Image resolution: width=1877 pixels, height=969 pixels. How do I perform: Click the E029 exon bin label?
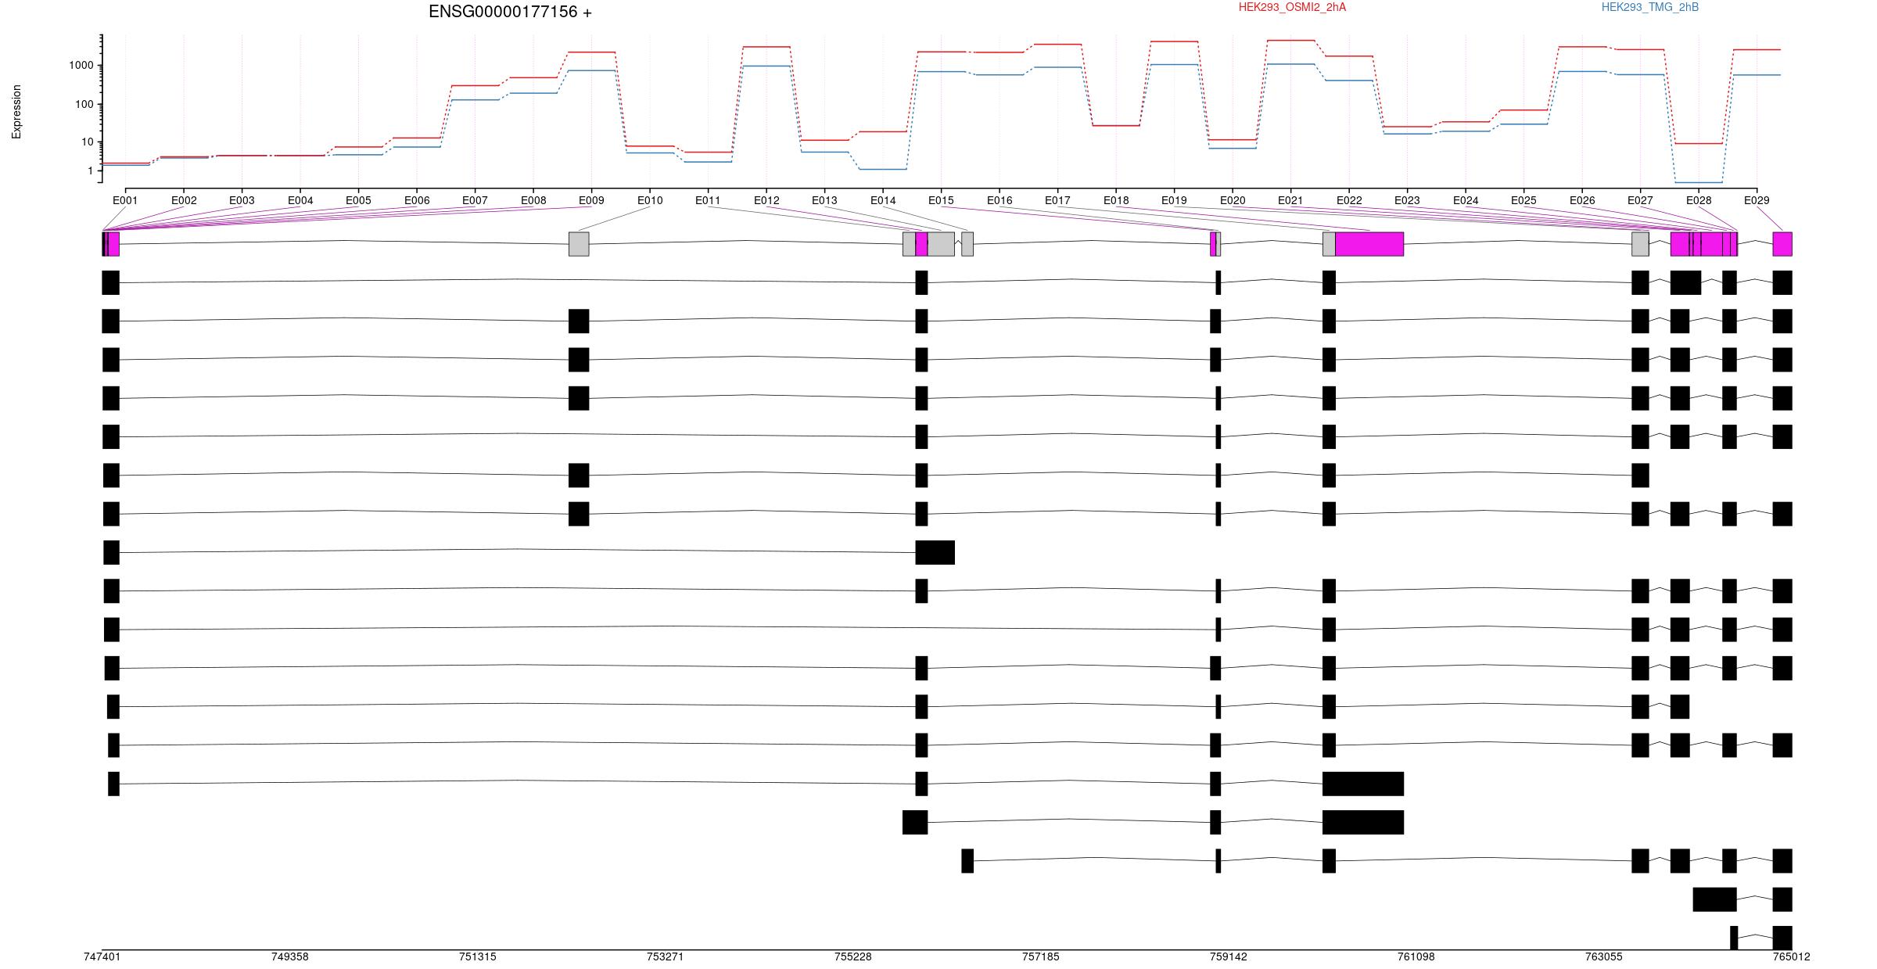click(x=1757, y=200)
